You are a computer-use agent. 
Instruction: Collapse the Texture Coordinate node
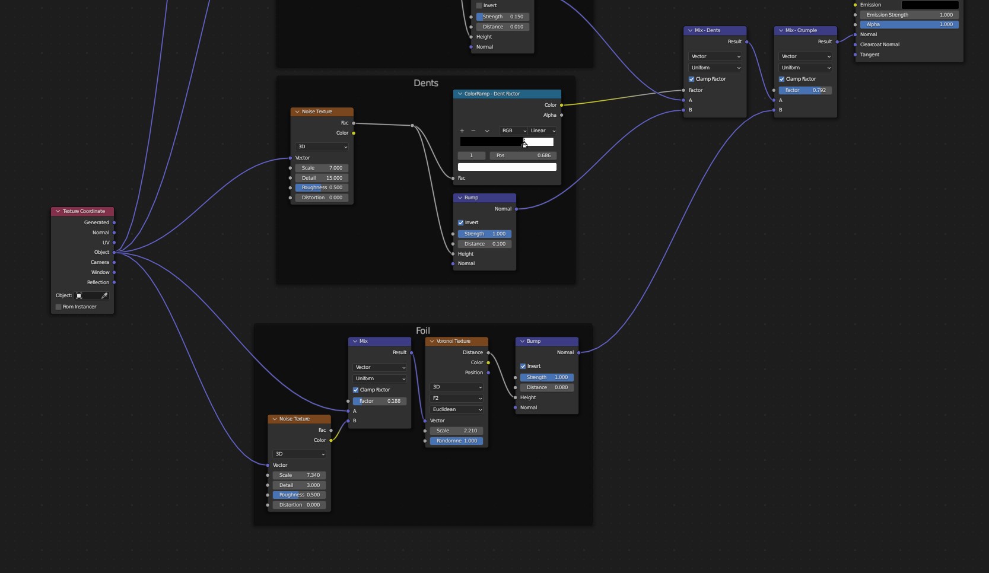point(58,211)
